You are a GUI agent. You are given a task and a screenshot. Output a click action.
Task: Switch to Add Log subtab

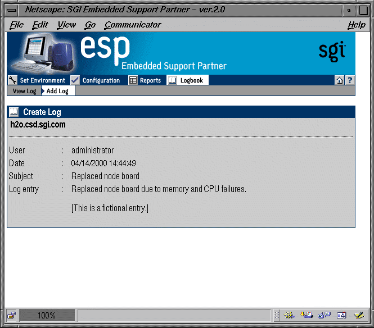(58, 91)
